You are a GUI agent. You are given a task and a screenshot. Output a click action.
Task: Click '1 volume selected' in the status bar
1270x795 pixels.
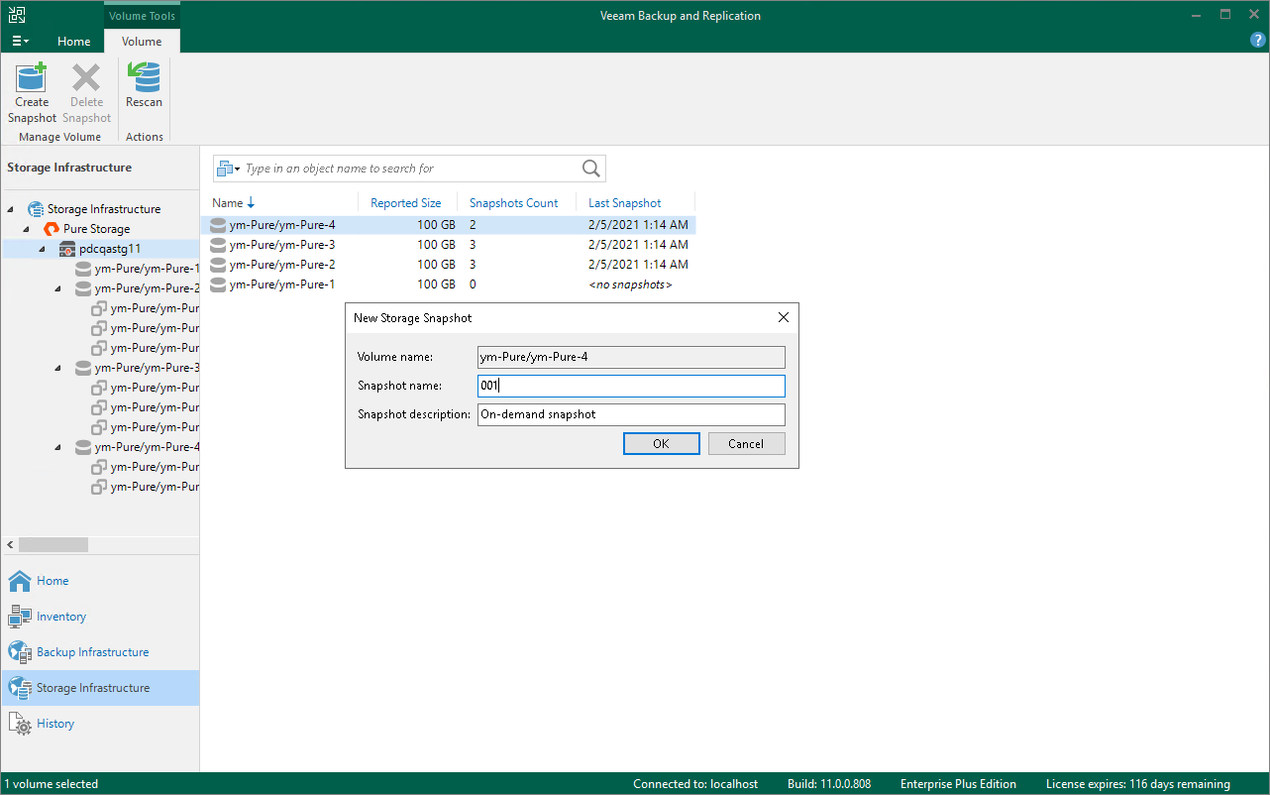pos(52,784)
